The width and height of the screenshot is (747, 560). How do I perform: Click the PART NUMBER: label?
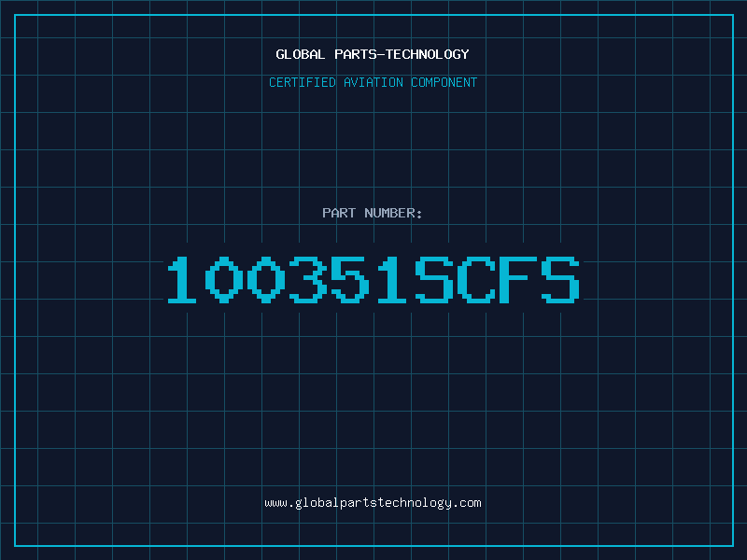click(372, 213)
